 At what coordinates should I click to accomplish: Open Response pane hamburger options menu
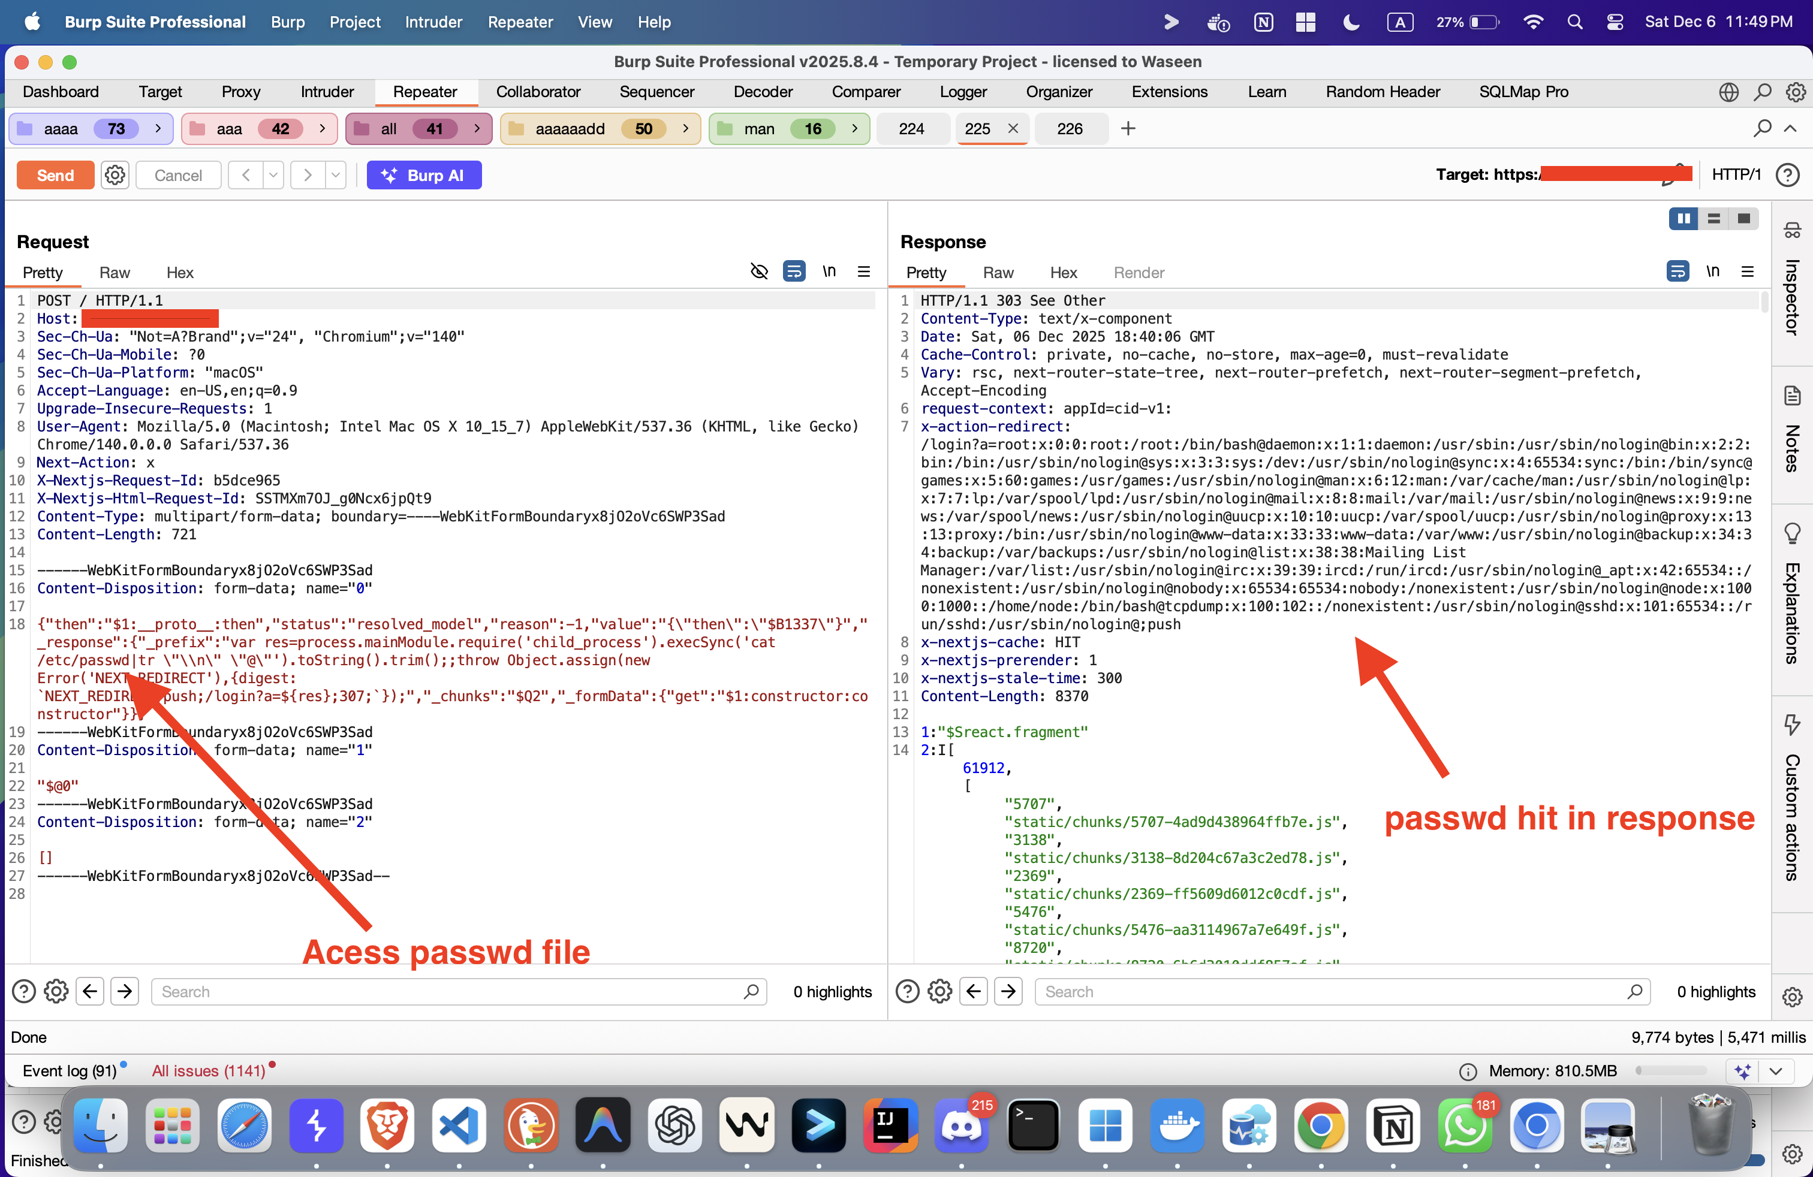pyautogui.click(x=1748, y=271)
